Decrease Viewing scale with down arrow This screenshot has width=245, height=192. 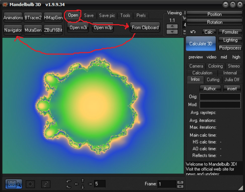(172, 31)
